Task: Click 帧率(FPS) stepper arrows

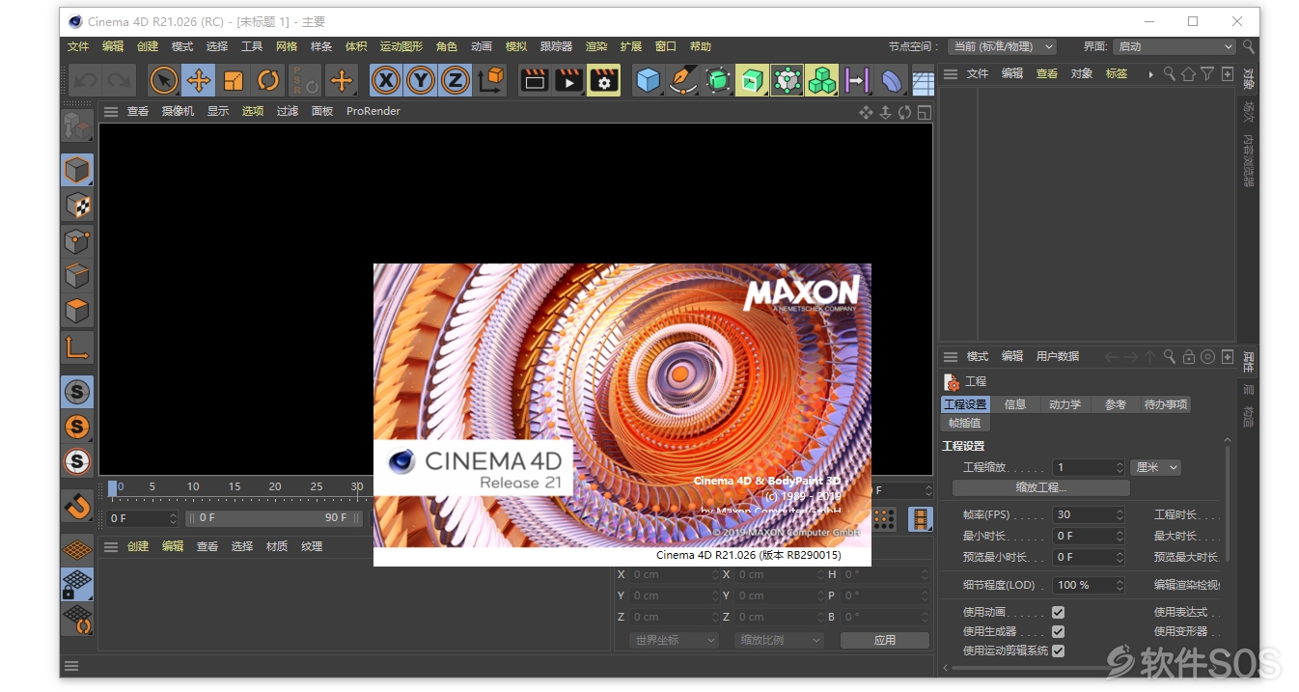Action: pos(1119,514)
